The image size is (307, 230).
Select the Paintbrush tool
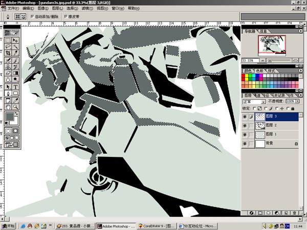[x=15, y=60]
